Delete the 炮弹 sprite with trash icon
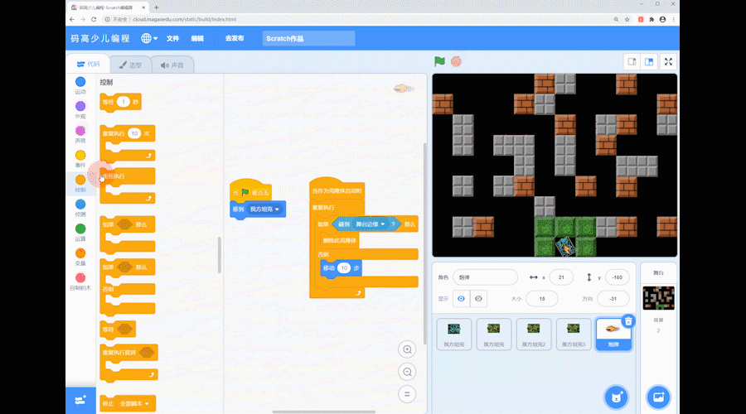The height and width of the screenshot is (414, 746). 628,321
